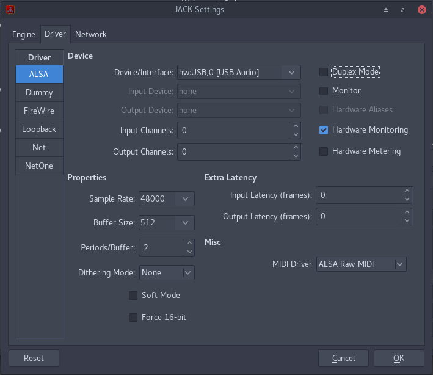Click the 512 buffer size text field

(157, 222)
